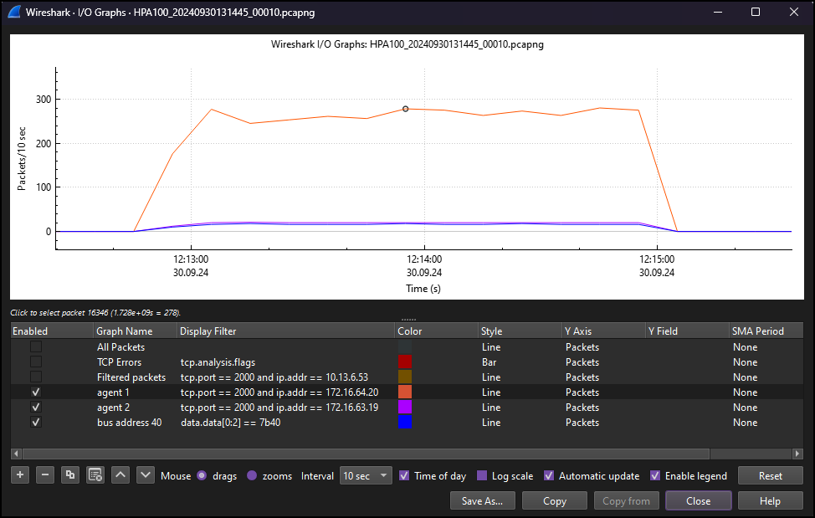Click the Style column header
815x518 pixels.
(x=520, y=331)
